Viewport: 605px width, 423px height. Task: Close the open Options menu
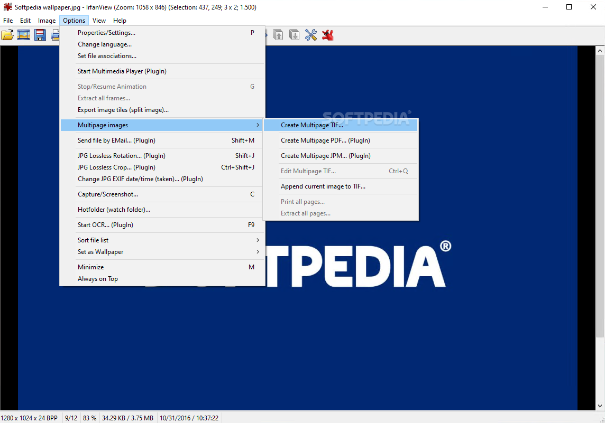(74, 21)
